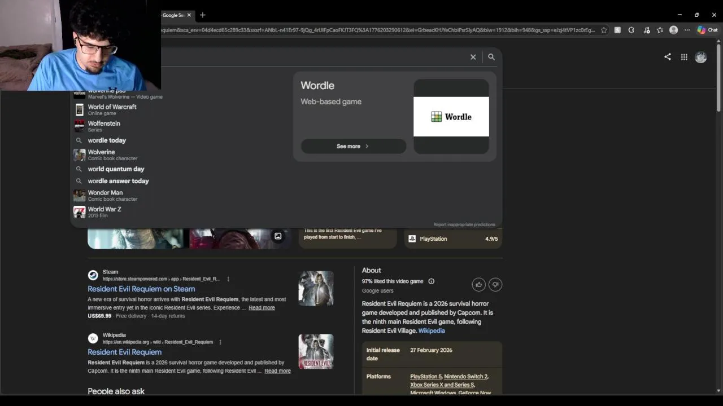Click the Nintendo Switch 2 platform link
The width and height of the screenshot is (723, 406).
466,377
